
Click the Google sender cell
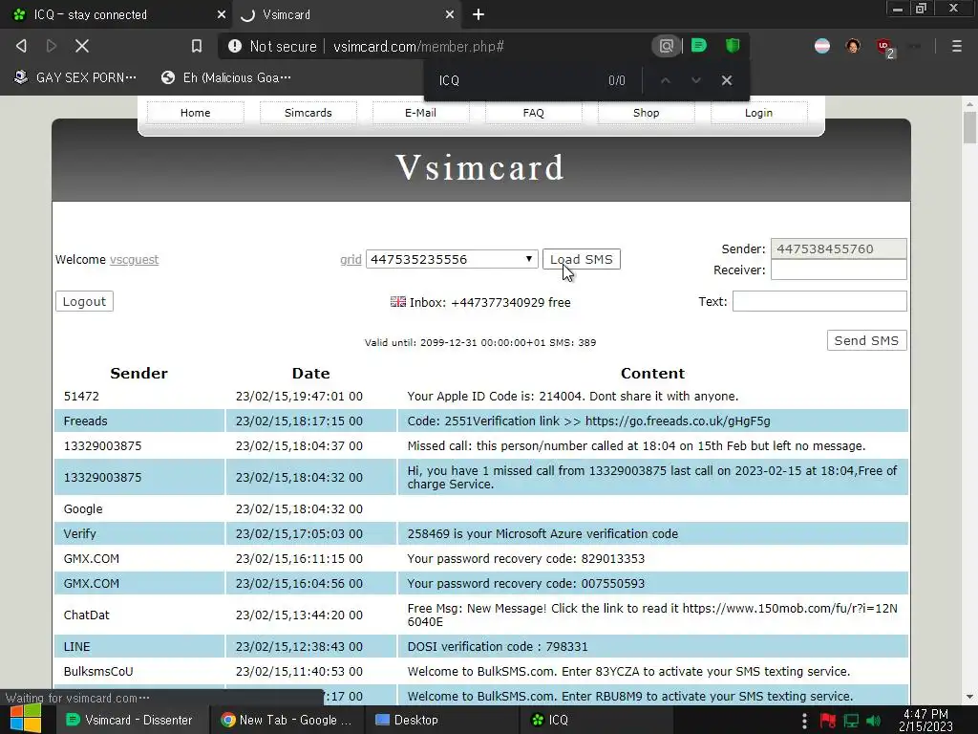[x=139, y=508]
